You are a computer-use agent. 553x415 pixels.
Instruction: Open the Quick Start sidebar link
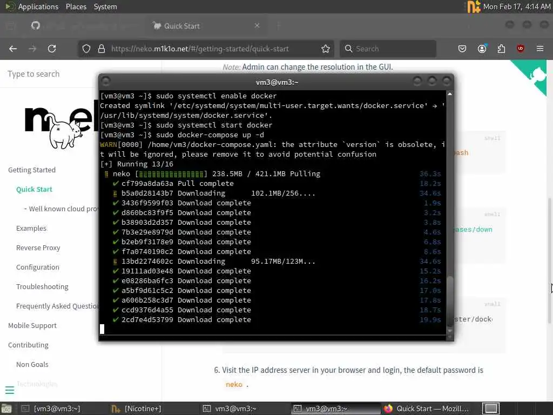tap(34, 190)
